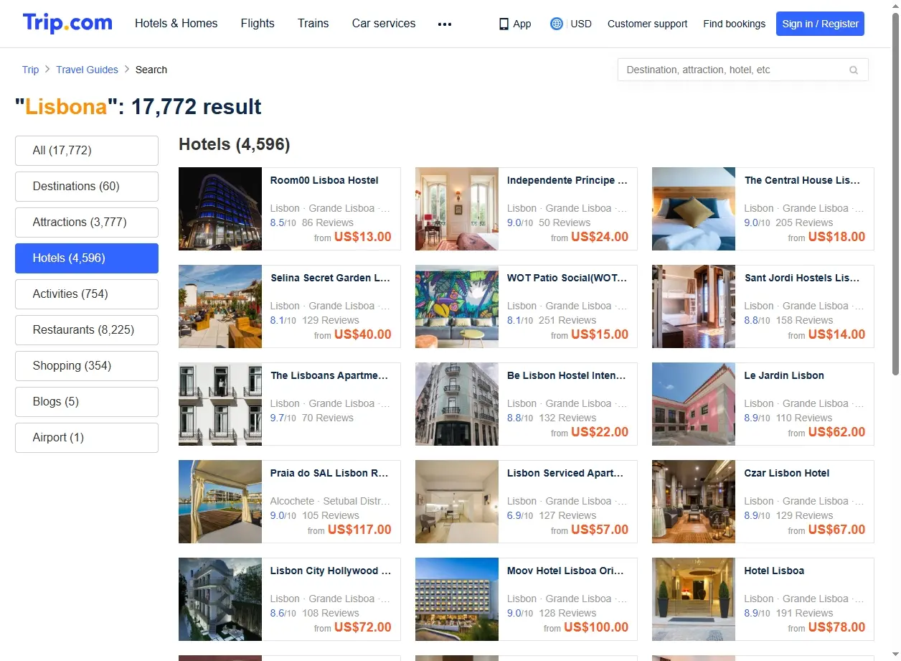
Task: Click US$13.00 price text
Action: (x=363, y=237)
